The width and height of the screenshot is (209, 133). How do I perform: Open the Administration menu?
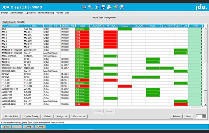(x=17, y=13)
